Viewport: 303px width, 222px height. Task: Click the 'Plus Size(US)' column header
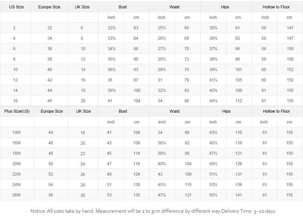[x=17, y=111]
